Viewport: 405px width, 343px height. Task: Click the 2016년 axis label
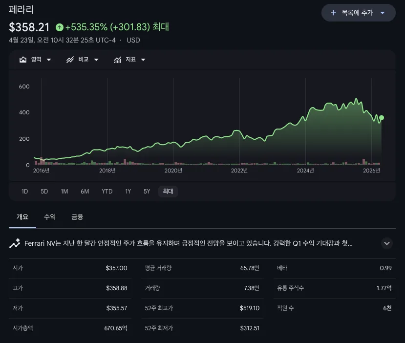(41, 171)
